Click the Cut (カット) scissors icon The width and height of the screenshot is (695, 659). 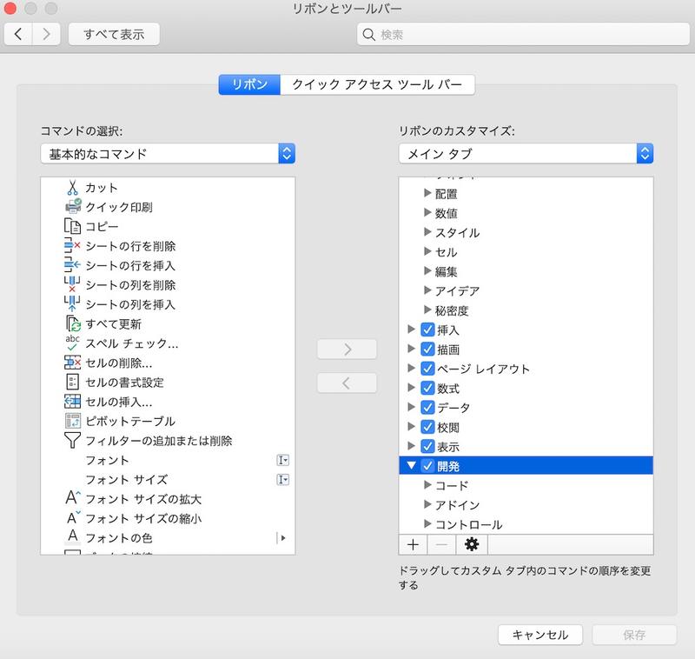pyautogui.click(x=72, y=187)
